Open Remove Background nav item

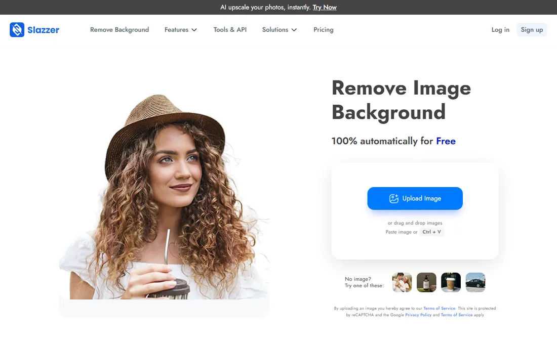[120, 30]
